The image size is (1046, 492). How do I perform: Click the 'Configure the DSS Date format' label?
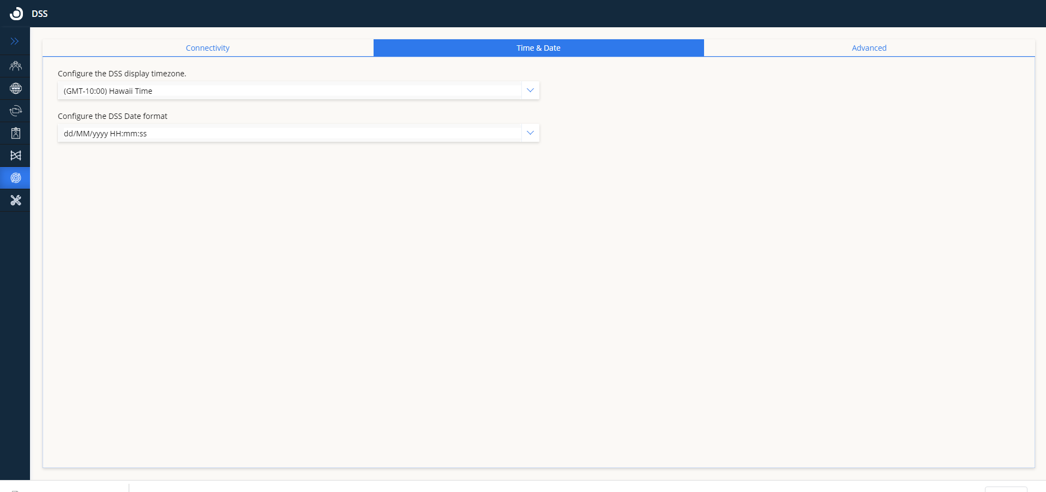coord(112,116)
